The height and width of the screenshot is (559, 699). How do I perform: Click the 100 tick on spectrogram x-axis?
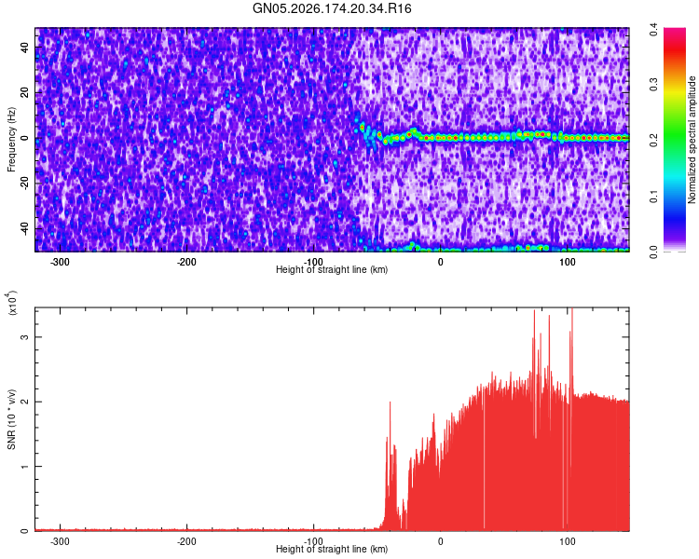(x=567, y=262)
